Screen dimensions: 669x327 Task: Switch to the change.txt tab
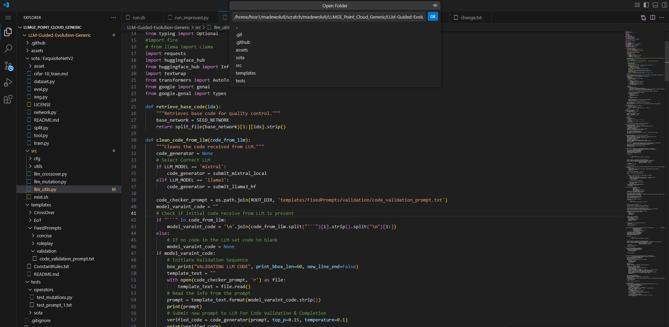point(471,18)
